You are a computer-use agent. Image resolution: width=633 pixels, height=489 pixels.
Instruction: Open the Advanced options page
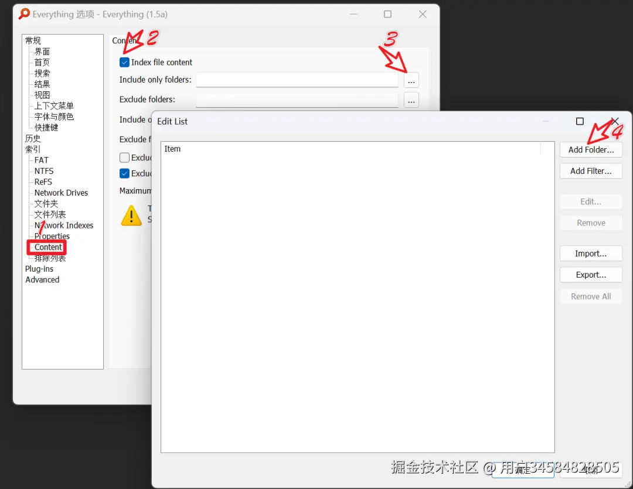point(42,280)
